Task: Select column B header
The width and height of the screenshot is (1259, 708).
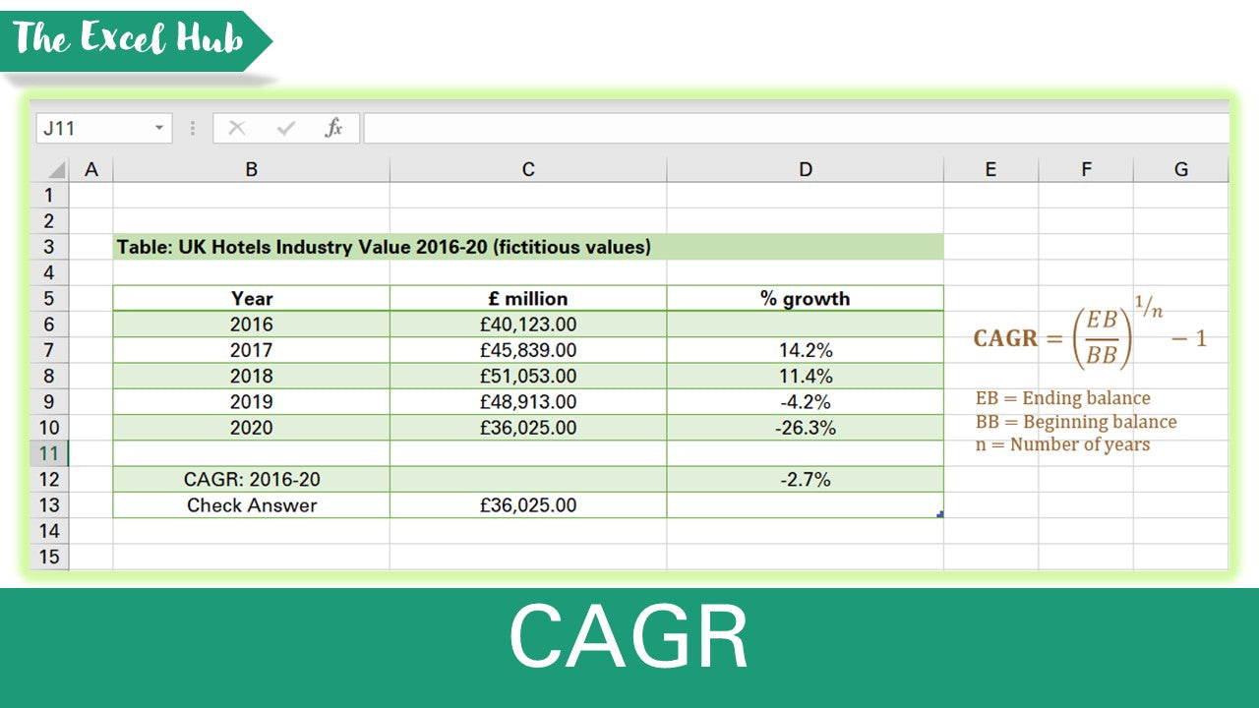Action: click(252, 170)
